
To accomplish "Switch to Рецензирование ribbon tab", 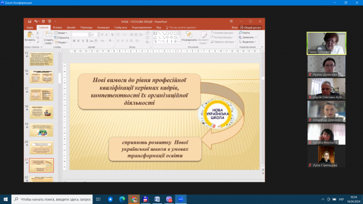I will [142, 28].
